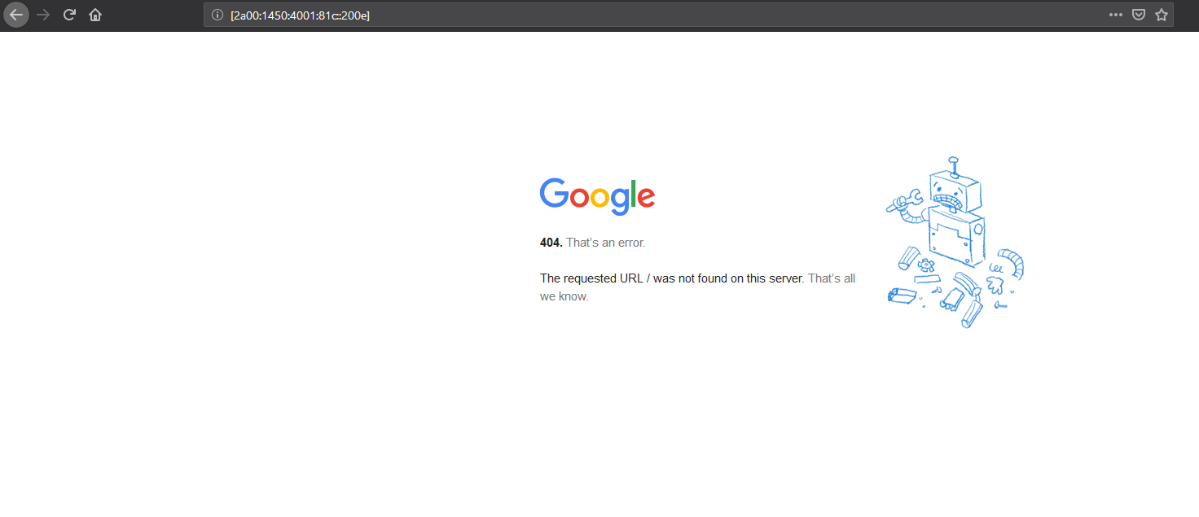The width and height of the screenshot is (1199, 517).
Task: Click the Forward arrow button
Action: (44, 15)
